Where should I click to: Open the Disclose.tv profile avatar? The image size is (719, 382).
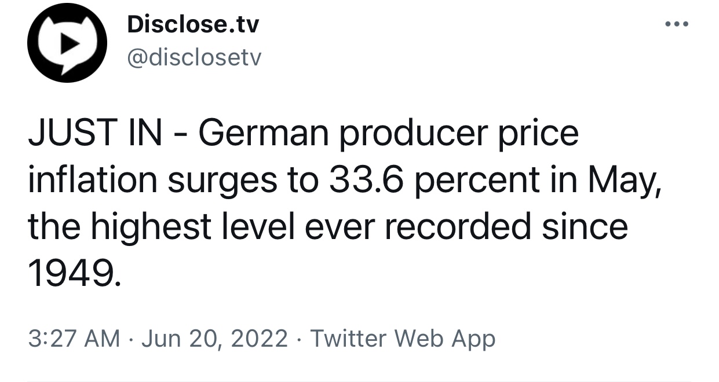click(x=67, y=43)
